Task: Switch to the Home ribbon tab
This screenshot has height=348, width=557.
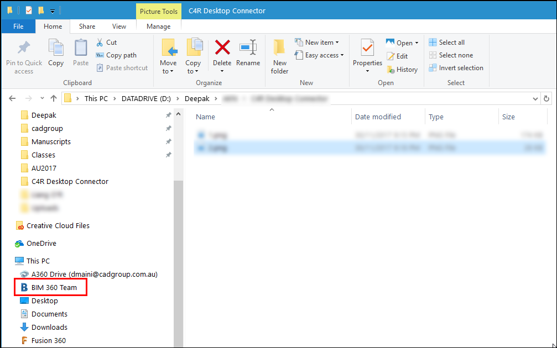Action: click(x=53, y=27)
